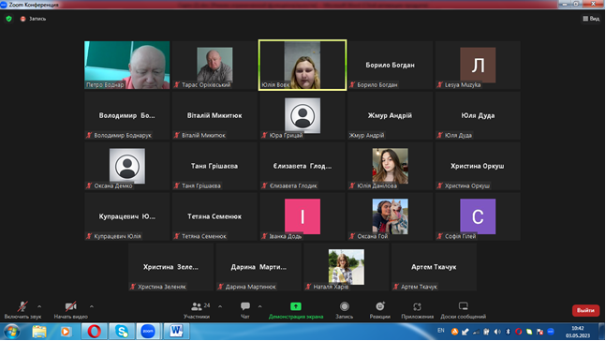Click participant count 24 label
This screenshot has height=341, width=606.
tap(207, 305)
